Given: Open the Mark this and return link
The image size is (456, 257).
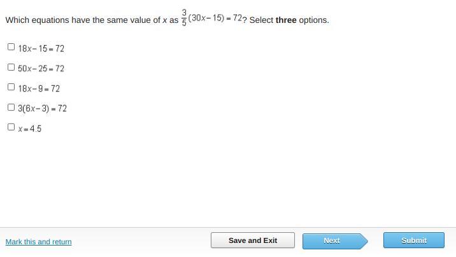Looking at the screenshot, I should click(38, 242).
